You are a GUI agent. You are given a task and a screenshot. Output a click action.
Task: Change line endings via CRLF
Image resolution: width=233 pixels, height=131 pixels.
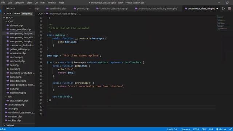pos(204,129)
